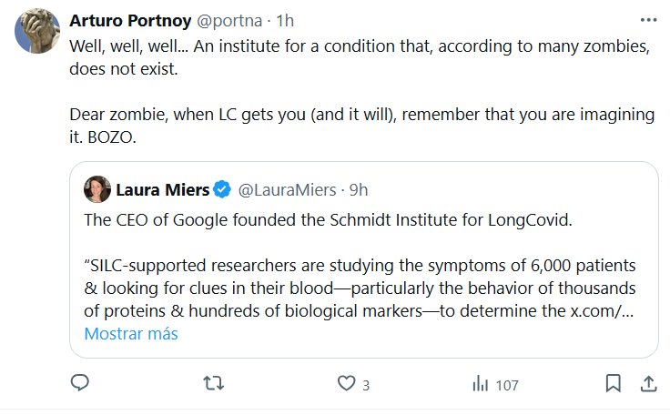Open the quoted post's 9h timestamp
The image size is (670, 415).
coord(359,190)
